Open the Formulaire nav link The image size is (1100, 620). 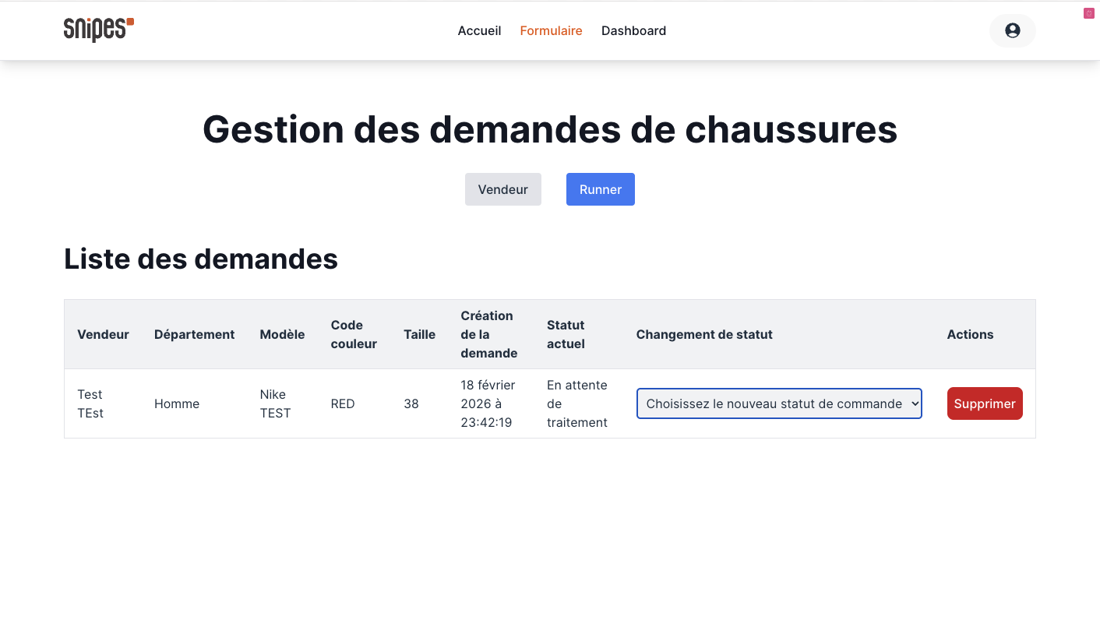coord(551,31)
